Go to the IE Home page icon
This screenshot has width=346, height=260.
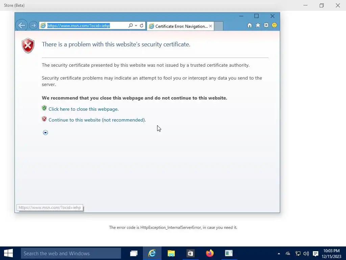[x=250, y=25]
